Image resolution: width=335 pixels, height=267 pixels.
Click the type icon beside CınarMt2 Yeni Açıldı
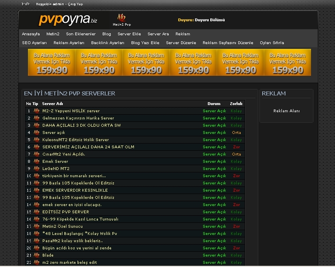pos(36,154)
